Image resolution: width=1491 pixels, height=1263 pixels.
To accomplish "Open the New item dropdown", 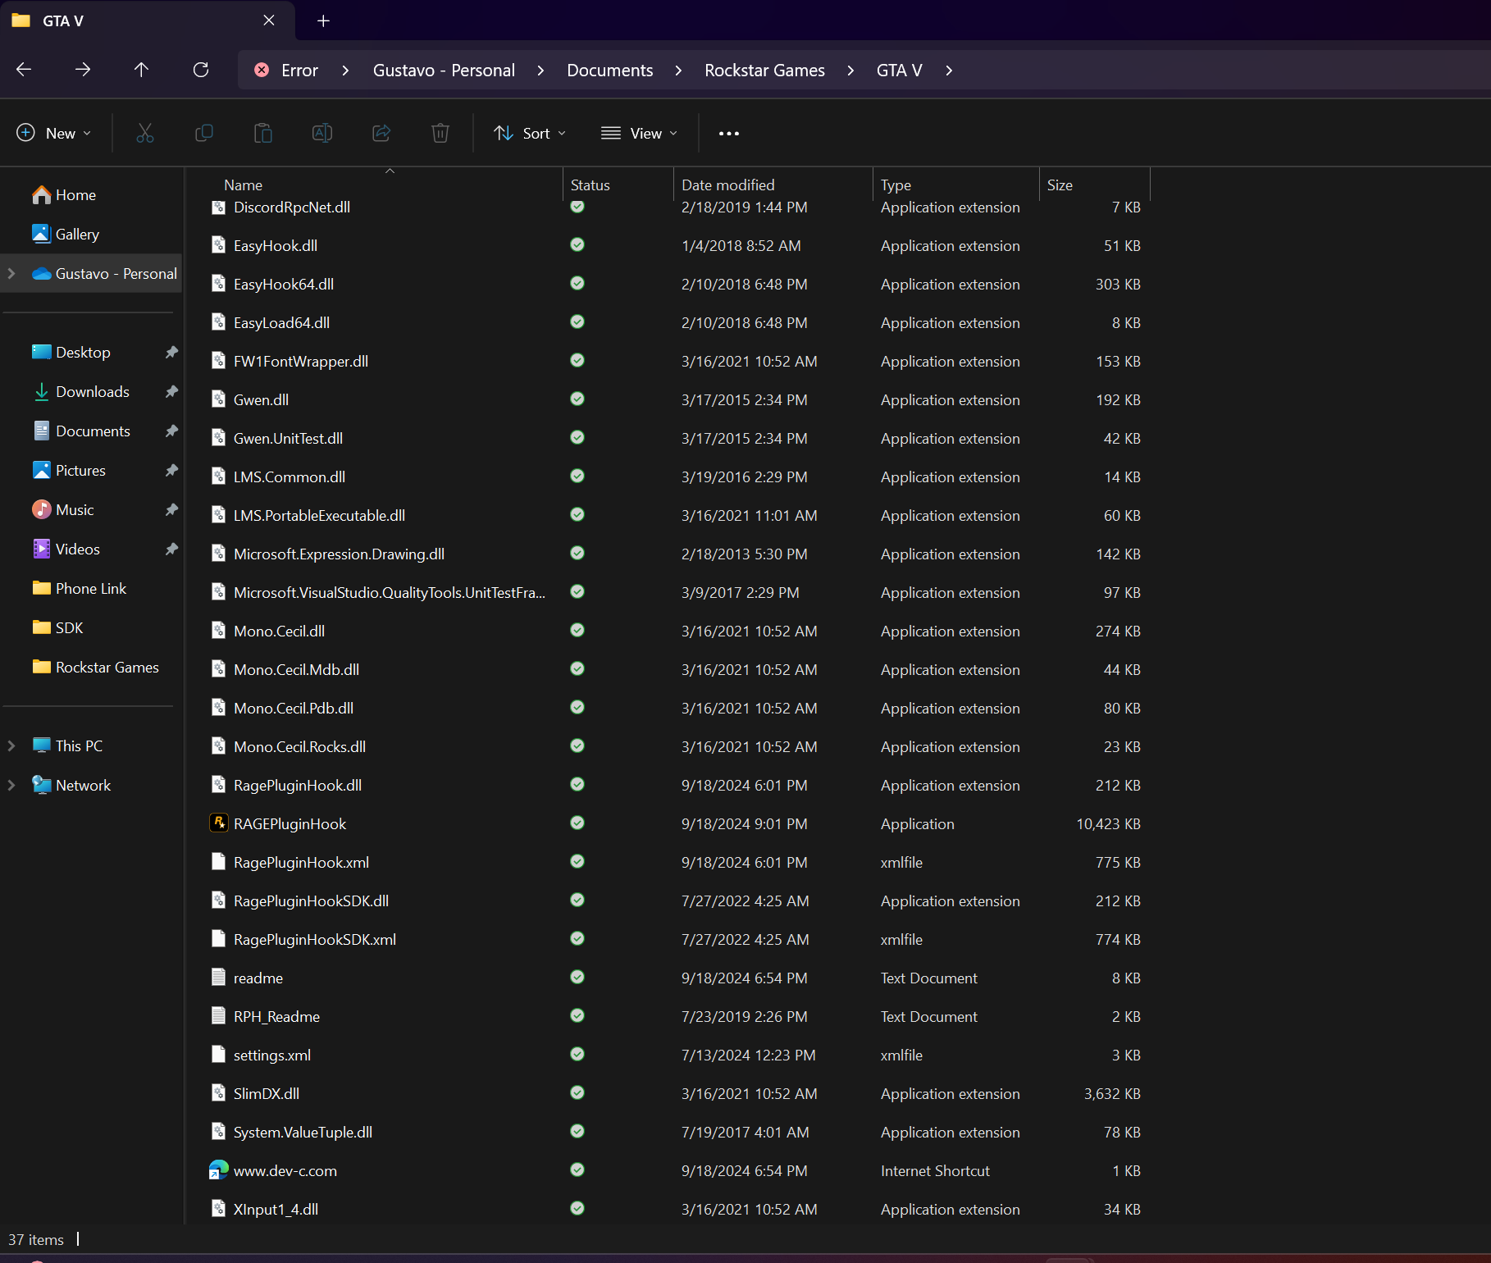I will click(x=54, y=133).
